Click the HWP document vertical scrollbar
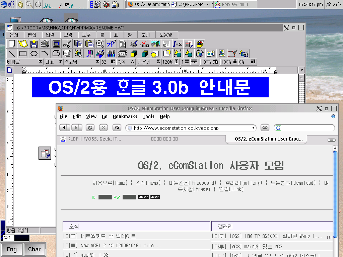 (x=302, y=88)
